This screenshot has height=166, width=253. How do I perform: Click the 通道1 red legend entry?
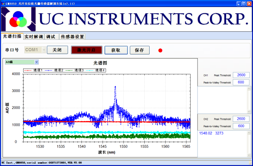(33, 71)
